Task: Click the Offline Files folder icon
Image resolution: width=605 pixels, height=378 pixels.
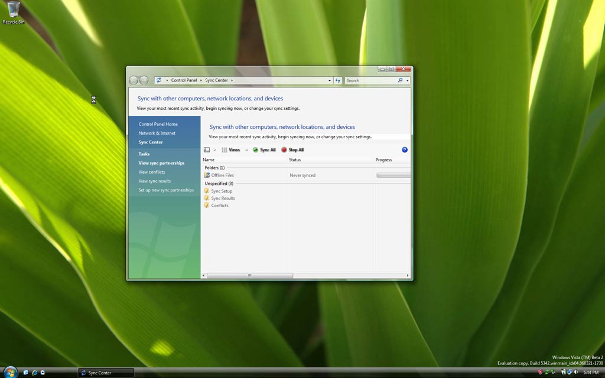Action: (207, 175)
